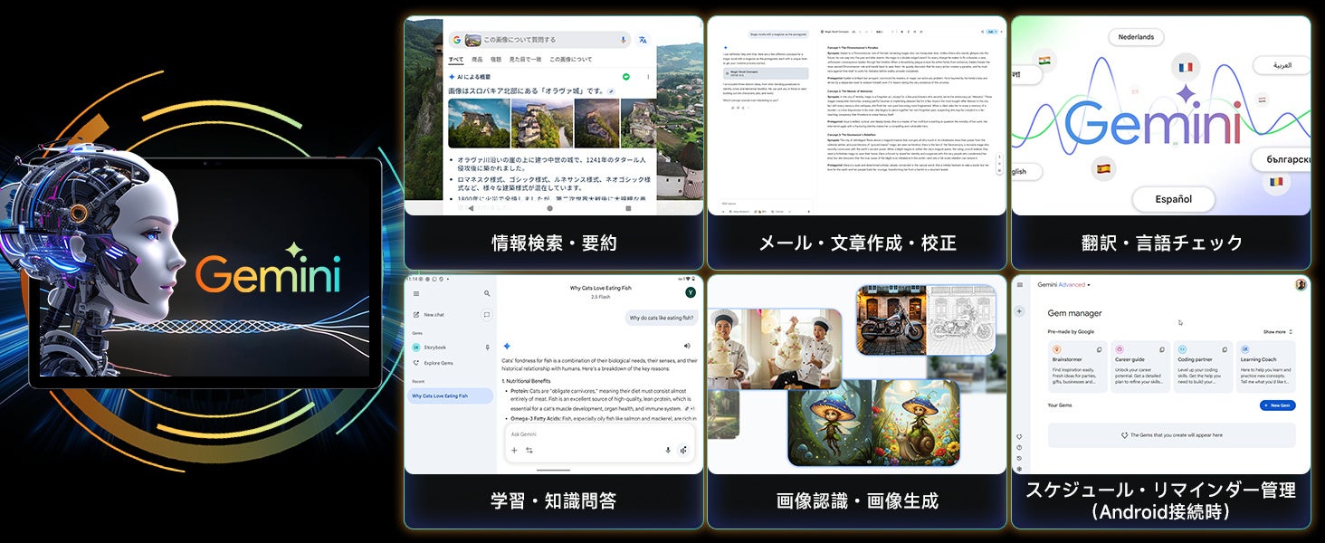Viewport: 1325px width, 543px height.
Task: Tap the Android back navigation button
Action: coord(471,208)
